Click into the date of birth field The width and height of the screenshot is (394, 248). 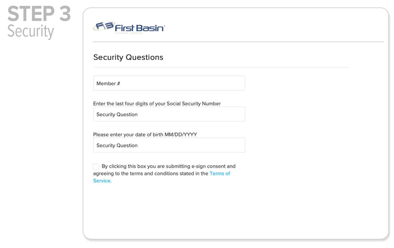[x=169, y=145]
